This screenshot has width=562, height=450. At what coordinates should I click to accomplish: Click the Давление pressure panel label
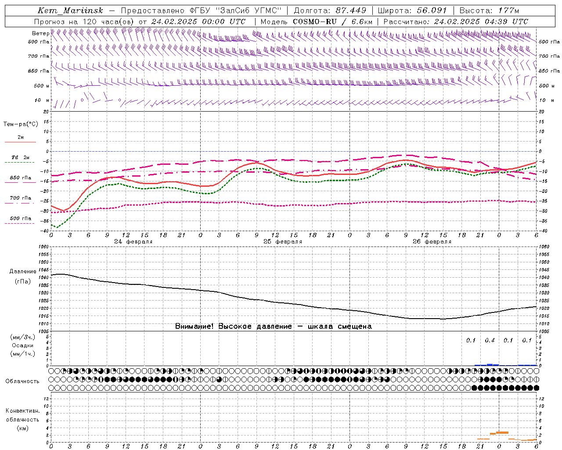tap(23, 272)
